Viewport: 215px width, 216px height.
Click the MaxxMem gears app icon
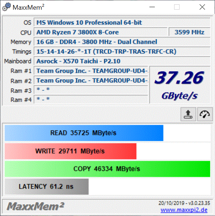point(6,7)
